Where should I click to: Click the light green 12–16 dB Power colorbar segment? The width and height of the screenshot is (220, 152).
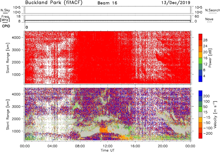pos(200,61)
